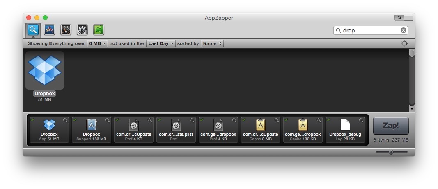Open the 'Last Day' usage filter dropdown

click(161, 43)
